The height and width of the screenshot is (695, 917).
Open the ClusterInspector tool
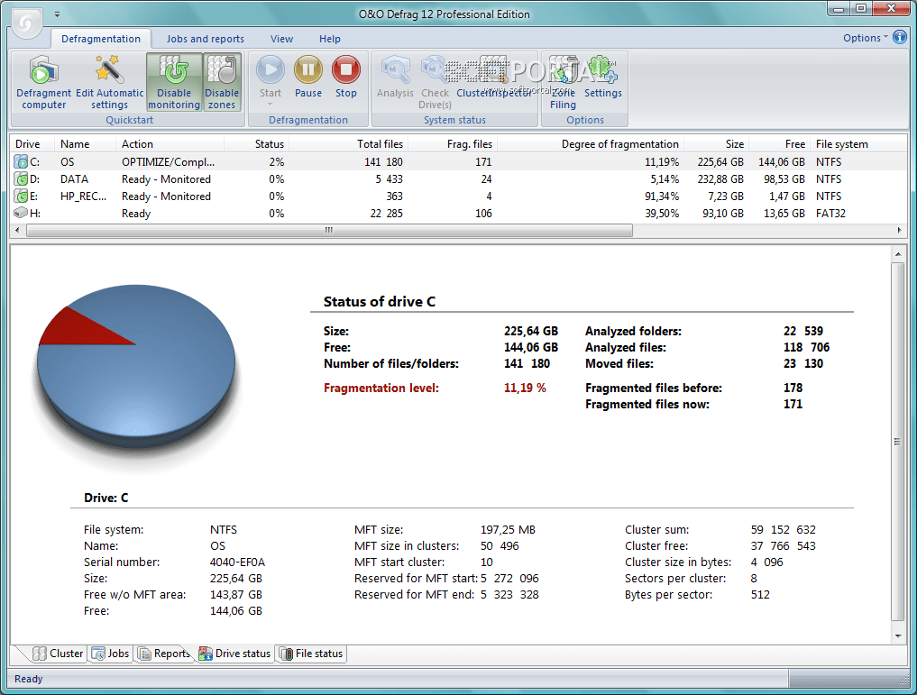[x=493, y=78]
